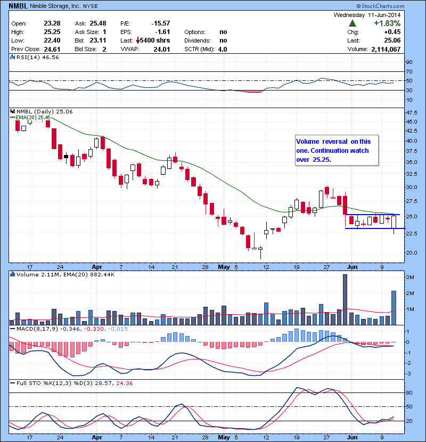426x442 pixels.
Task: Click the blue Full STO legend line marker
Action: (12, 383)
